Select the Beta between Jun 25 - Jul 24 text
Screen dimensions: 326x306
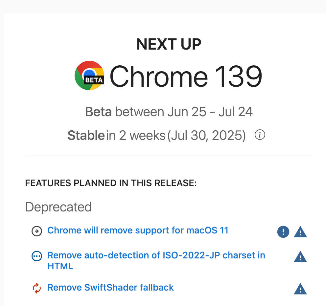pos(169,112)
